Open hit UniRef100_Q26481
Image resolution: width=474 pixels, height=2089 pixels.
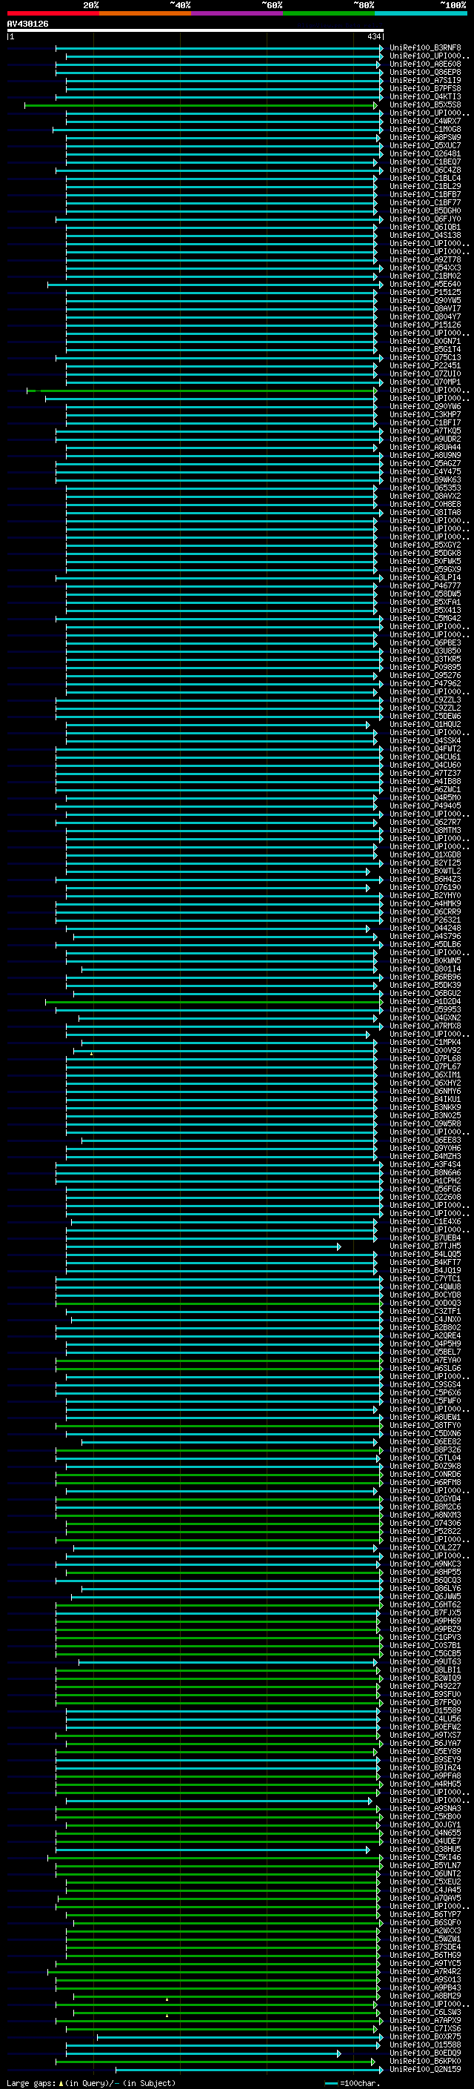[425, 153]
